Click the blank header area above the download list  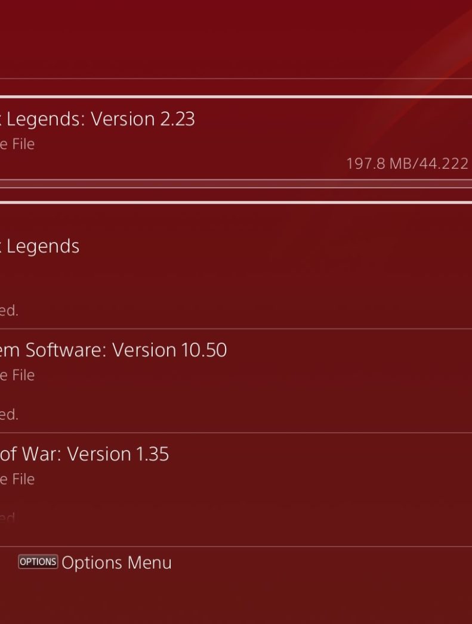(x=236, y=39)
